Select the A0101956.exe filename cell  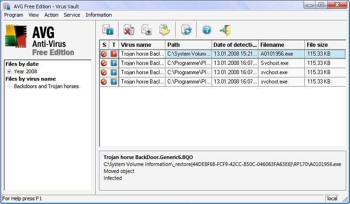282,54
